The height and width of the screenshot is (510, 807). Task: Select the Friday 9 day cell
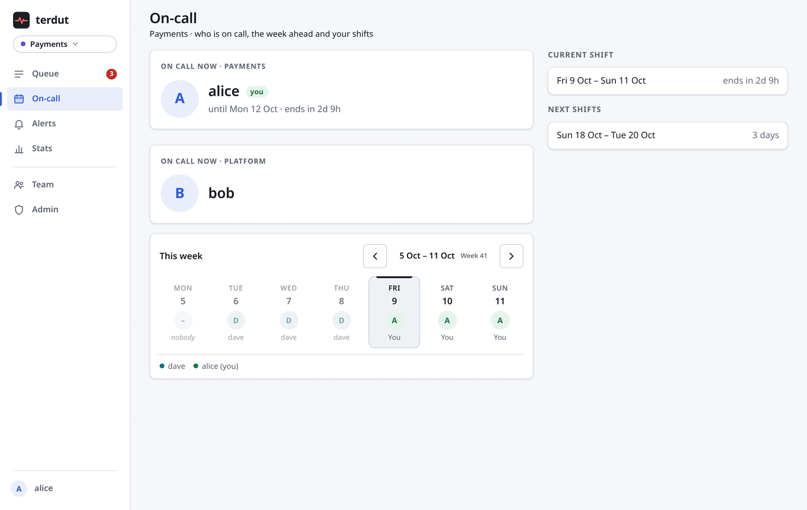394,312
